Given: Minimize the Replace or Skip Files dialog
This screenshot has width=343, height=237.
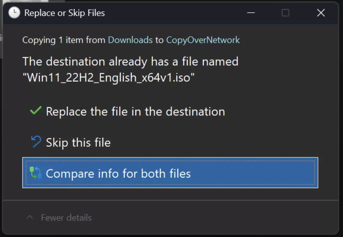Looking at the screenshot, I should click(x=251, y=13).
